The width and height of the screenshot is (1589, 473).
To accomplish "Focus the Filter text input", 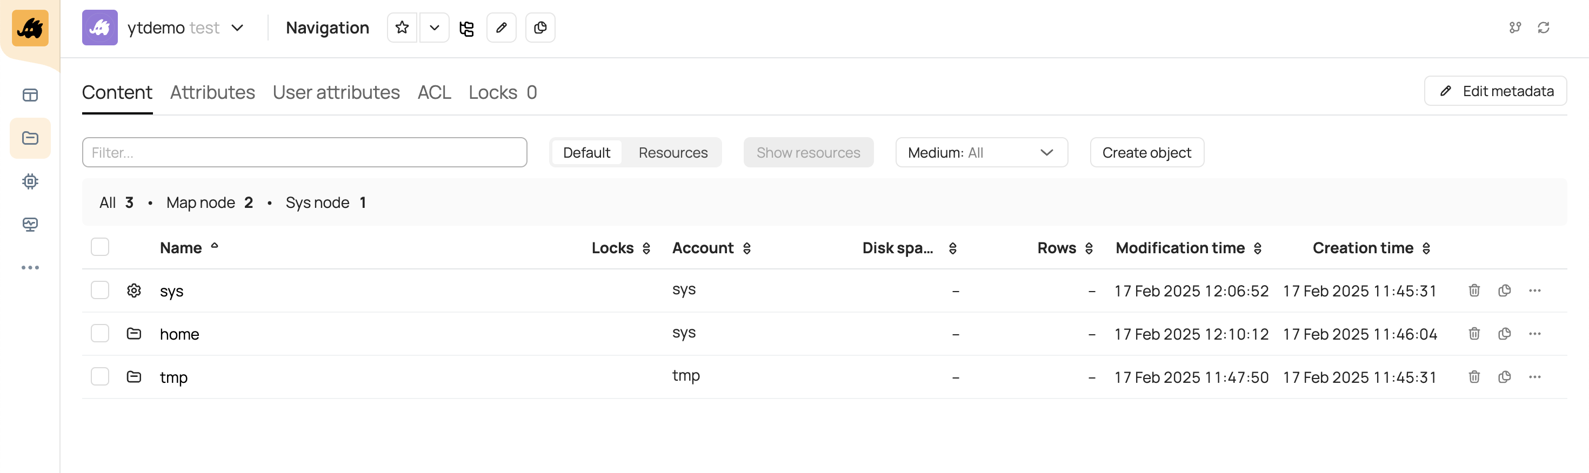I will [x=304, y=153].
